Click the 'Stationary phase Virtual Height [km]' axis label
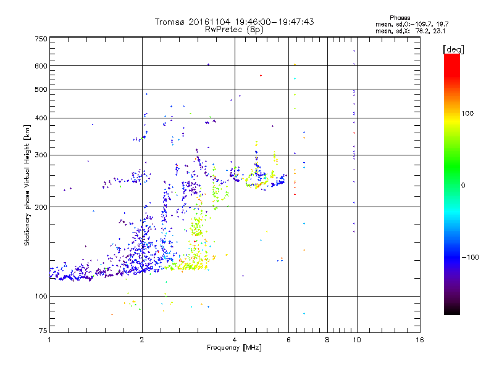 click(27, 185)
